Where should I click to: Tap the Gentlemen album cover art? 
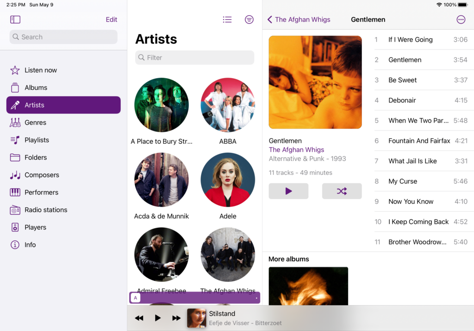click(x=315, y=82)
